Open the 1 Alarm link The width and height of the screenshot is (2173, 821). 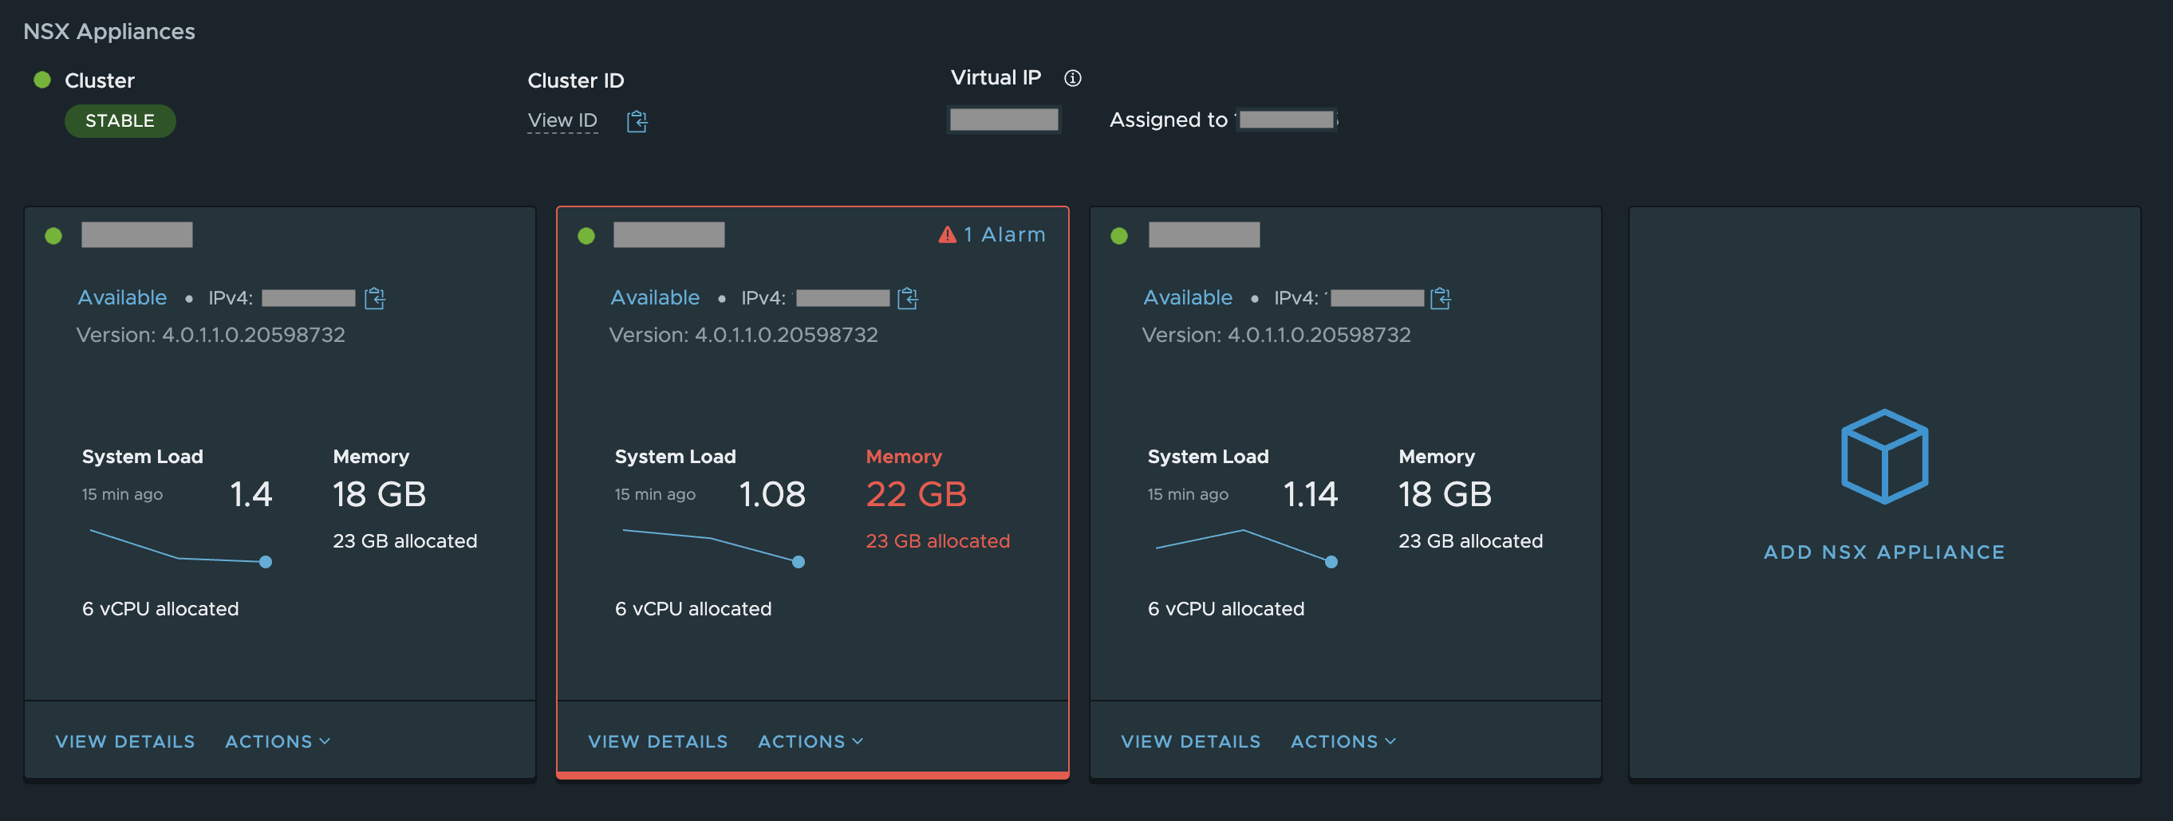[x=1004, y=234]
